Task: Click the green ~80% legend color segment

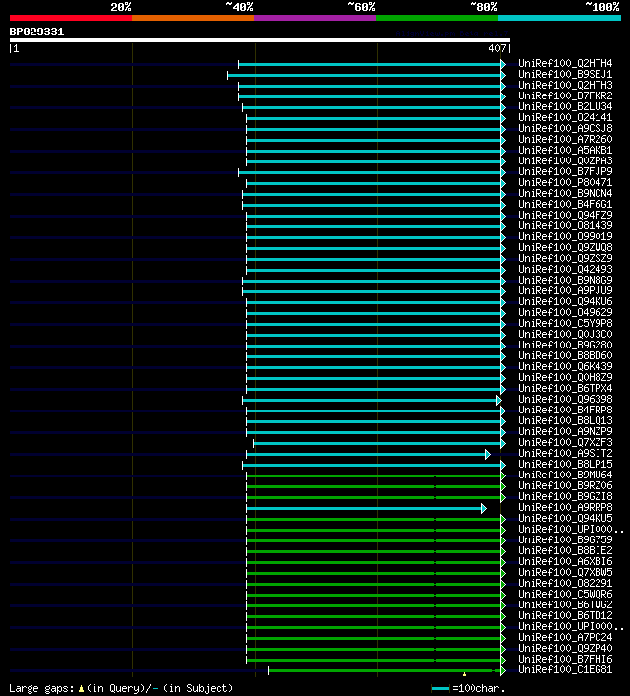Action: point(437,18)
